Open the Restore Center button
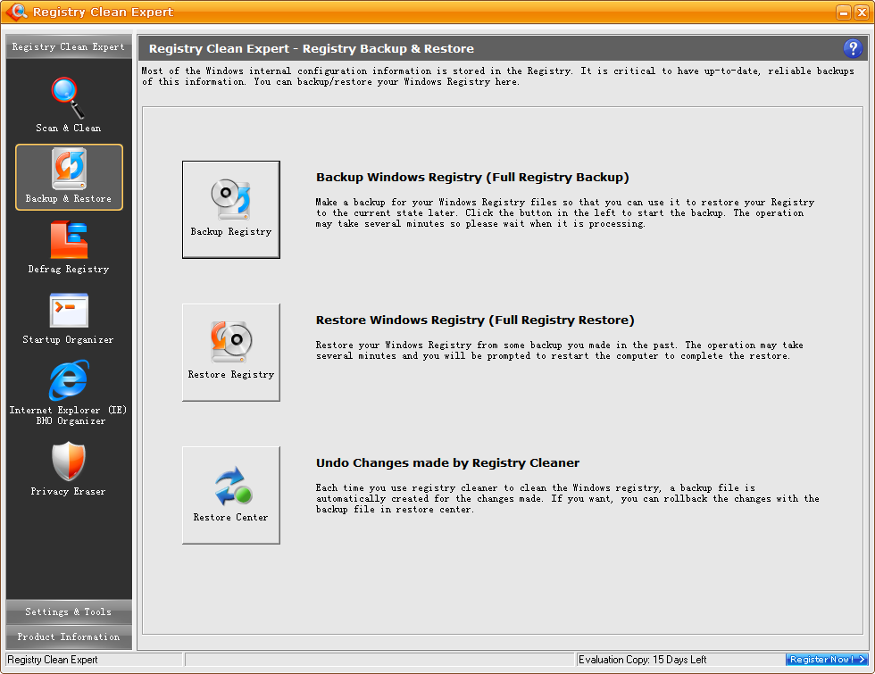The width and height of the screenshot is (875, 674). pos(230,495)
